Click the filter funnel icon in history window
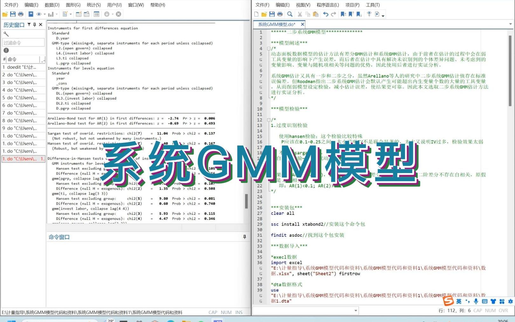Viewport: 515px width, 322px height. point(29,24)
